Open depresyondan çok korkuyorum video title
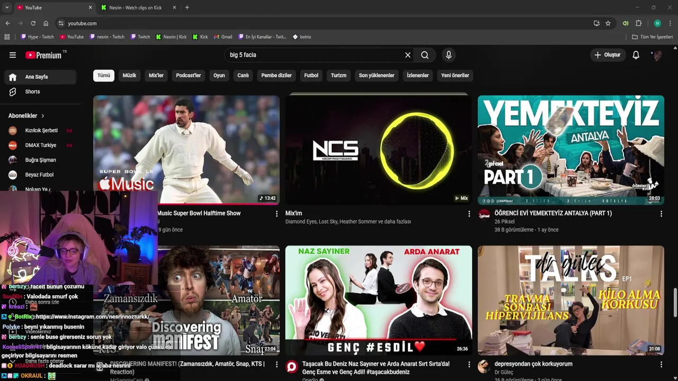Viewport: 678px width, 381px height. (x=533, y=364)
